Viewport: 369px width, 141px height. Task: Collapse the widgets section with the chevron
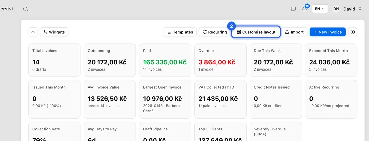[33, 32]
